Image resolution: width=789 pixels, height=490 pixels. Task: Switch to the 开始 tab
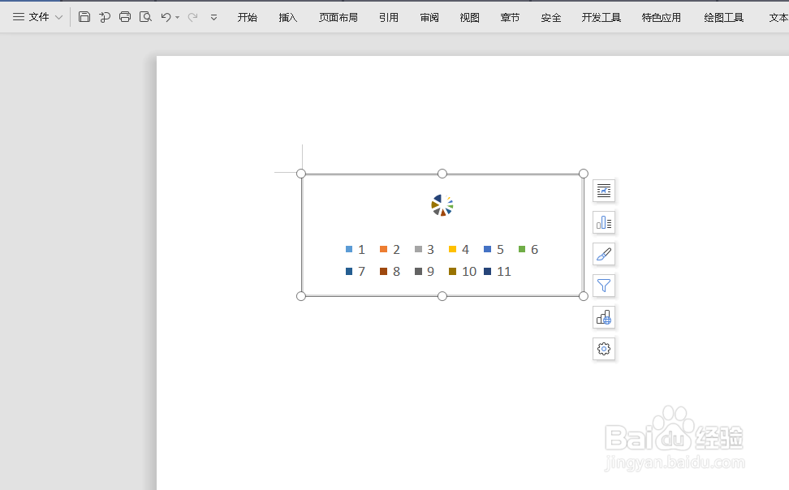247,18
